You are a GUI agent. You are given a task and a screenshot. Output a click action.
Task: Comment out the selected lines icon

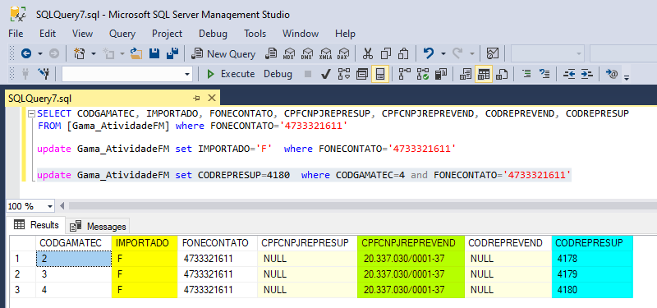[526, 74]
